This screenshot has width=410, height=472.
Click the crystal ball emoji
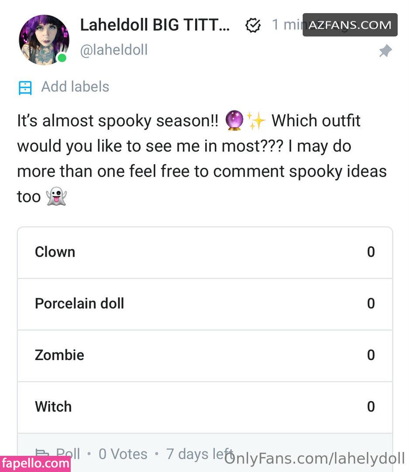tap(234, 121)
